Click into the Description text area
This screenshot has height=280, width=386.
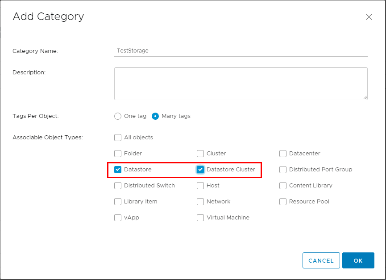241,84
